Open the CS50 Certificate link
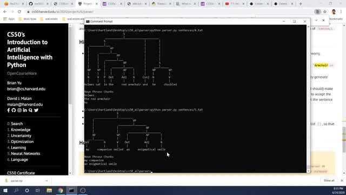 21,173
